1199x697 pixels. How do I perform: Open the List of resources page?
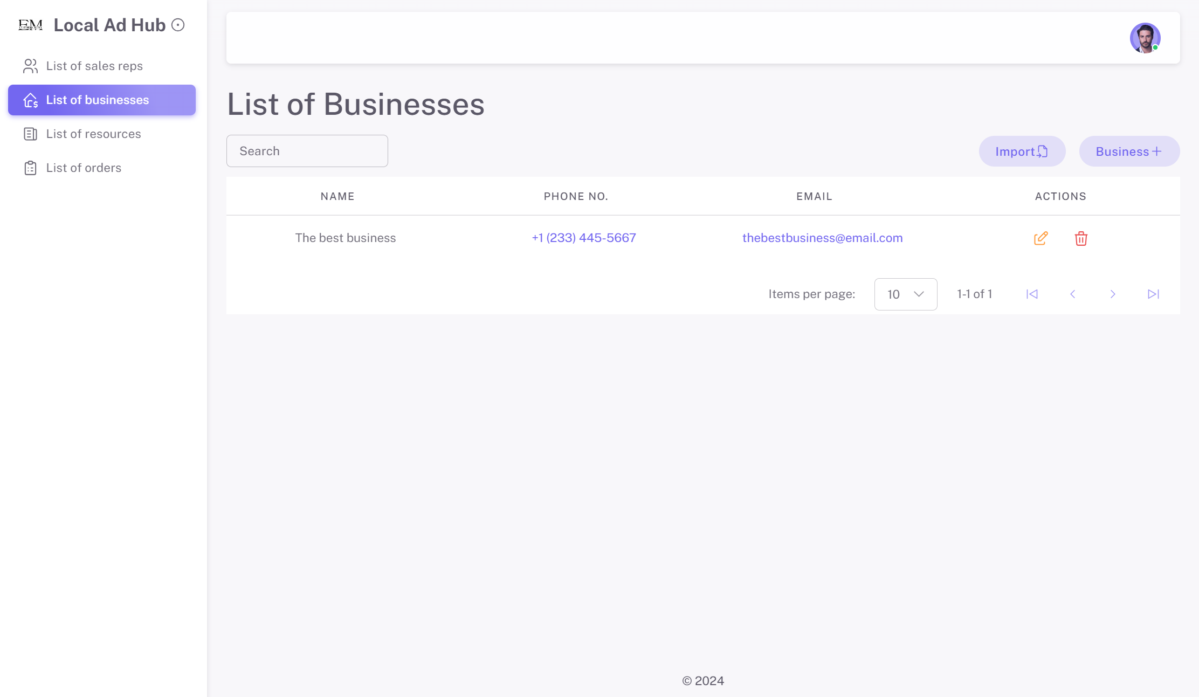[x=102, y=134]
